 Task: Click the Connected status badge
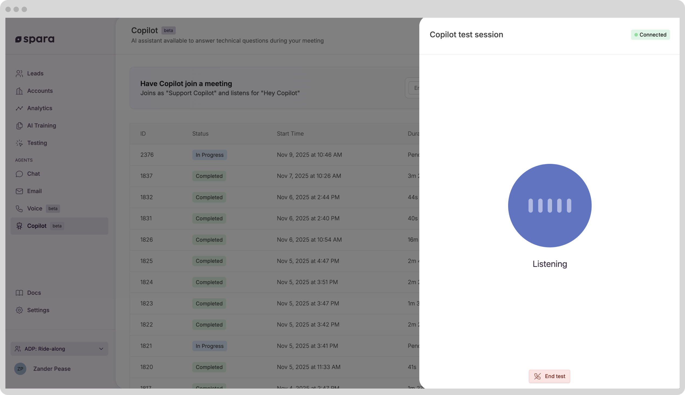(650, 35)
